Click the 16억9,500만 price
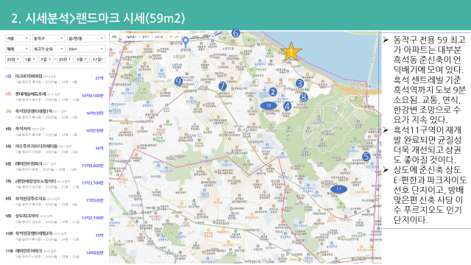 pos(93,96)
